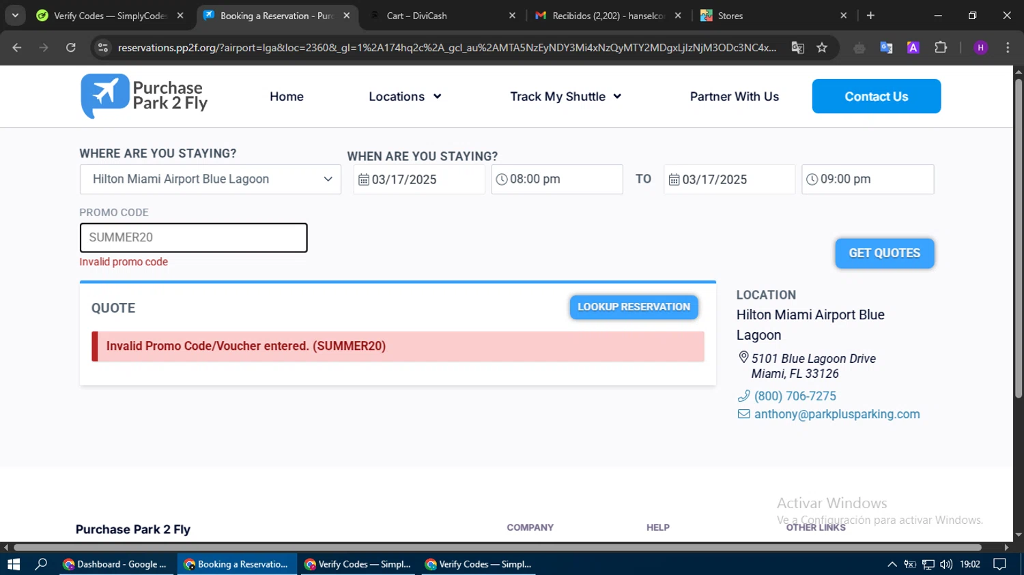1024x575 pixels.
Task: Click the browser back arrow
Action: pos(17,47)
